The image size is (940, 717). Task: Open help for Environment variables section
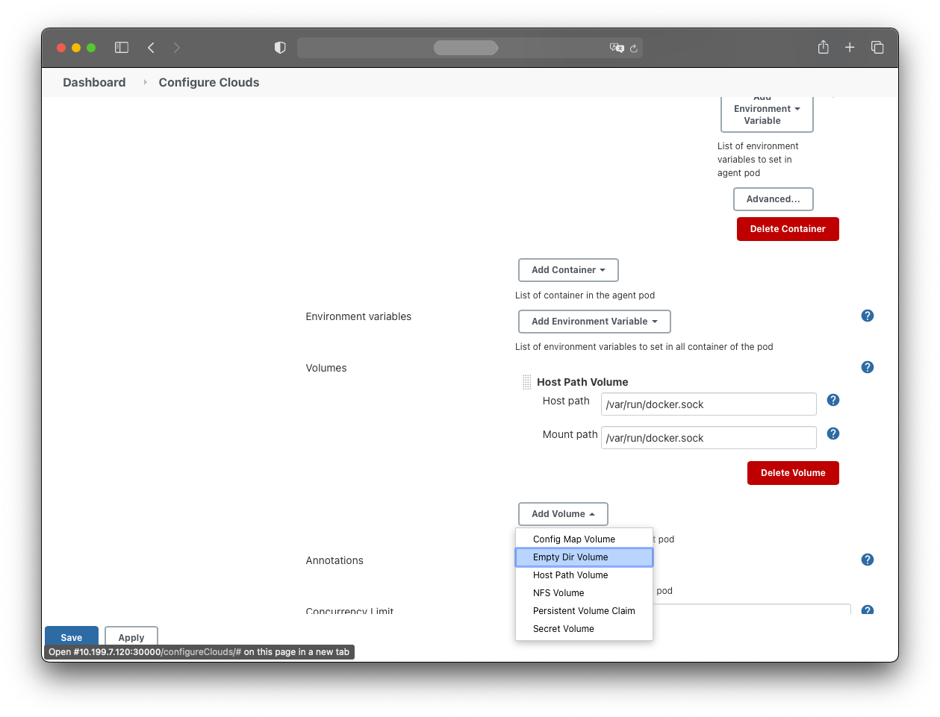pos(867,316)
